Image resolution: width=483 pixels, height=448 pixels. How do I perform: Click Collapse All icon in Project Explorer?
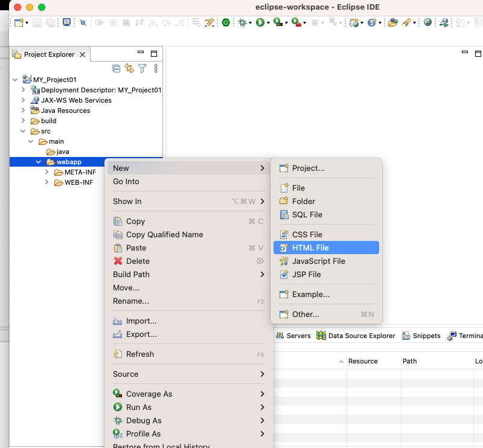tap(116, 68)
